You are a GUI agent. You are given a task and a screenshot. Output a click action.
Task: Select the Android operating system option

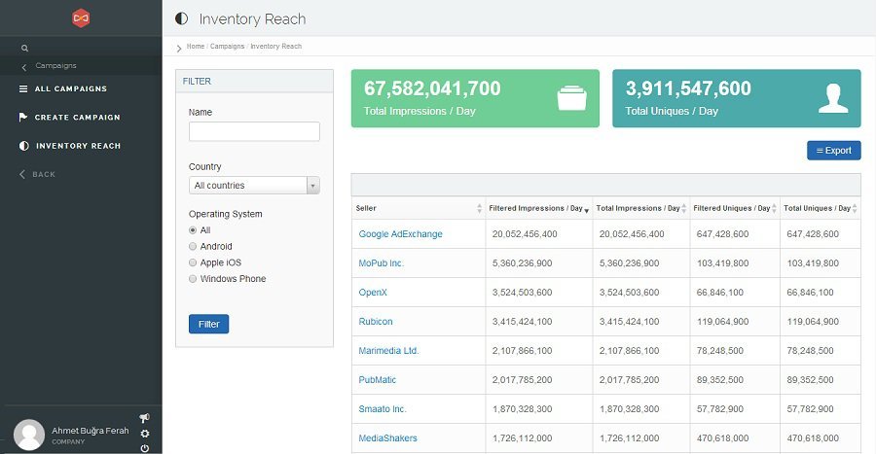[x=193, y=247]
